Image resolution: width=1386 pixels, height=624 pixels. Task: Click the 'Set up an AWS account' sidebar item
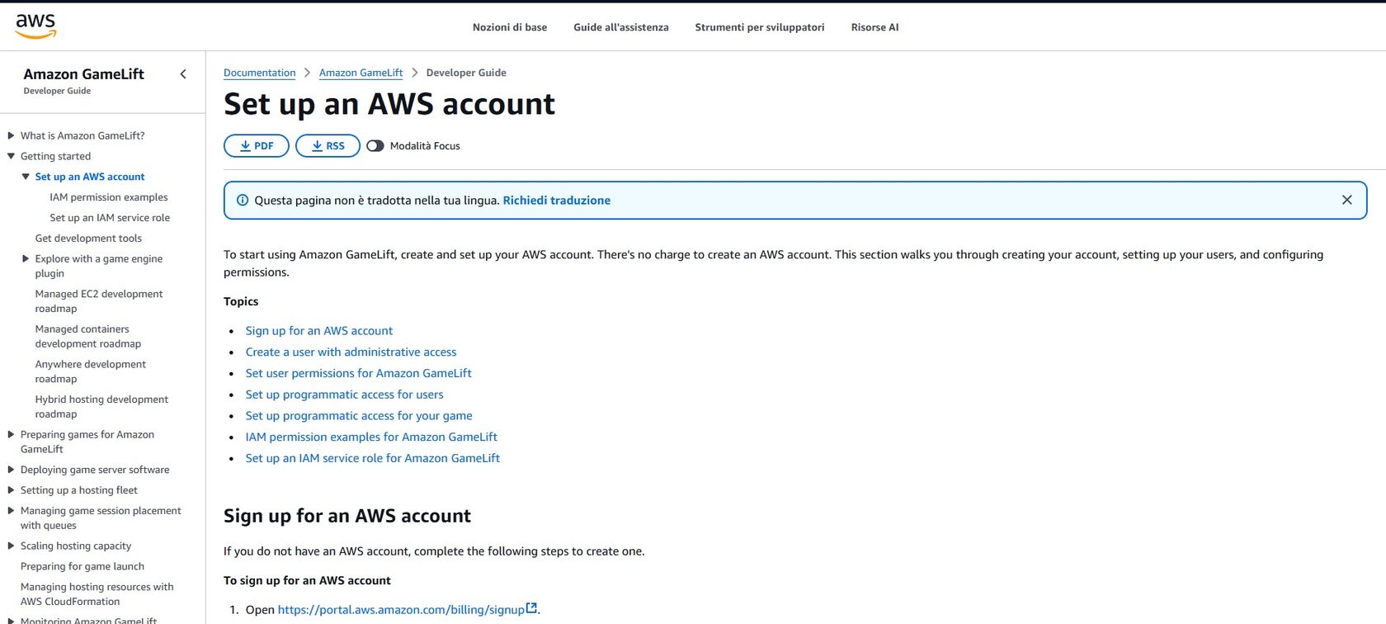[x=90, y=177]
